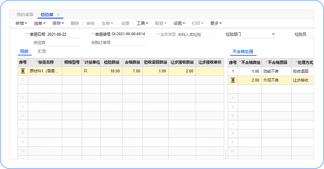Open the 工具 menu
The width and height of the screenshot is (324, 169).
(142, 23)
